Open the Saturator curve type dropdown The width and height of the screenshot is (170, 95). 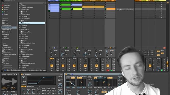pos(33,86)
